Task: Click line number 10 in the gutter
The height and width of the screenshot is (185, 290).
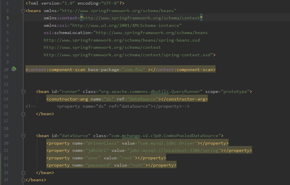Action: (6, 70)
